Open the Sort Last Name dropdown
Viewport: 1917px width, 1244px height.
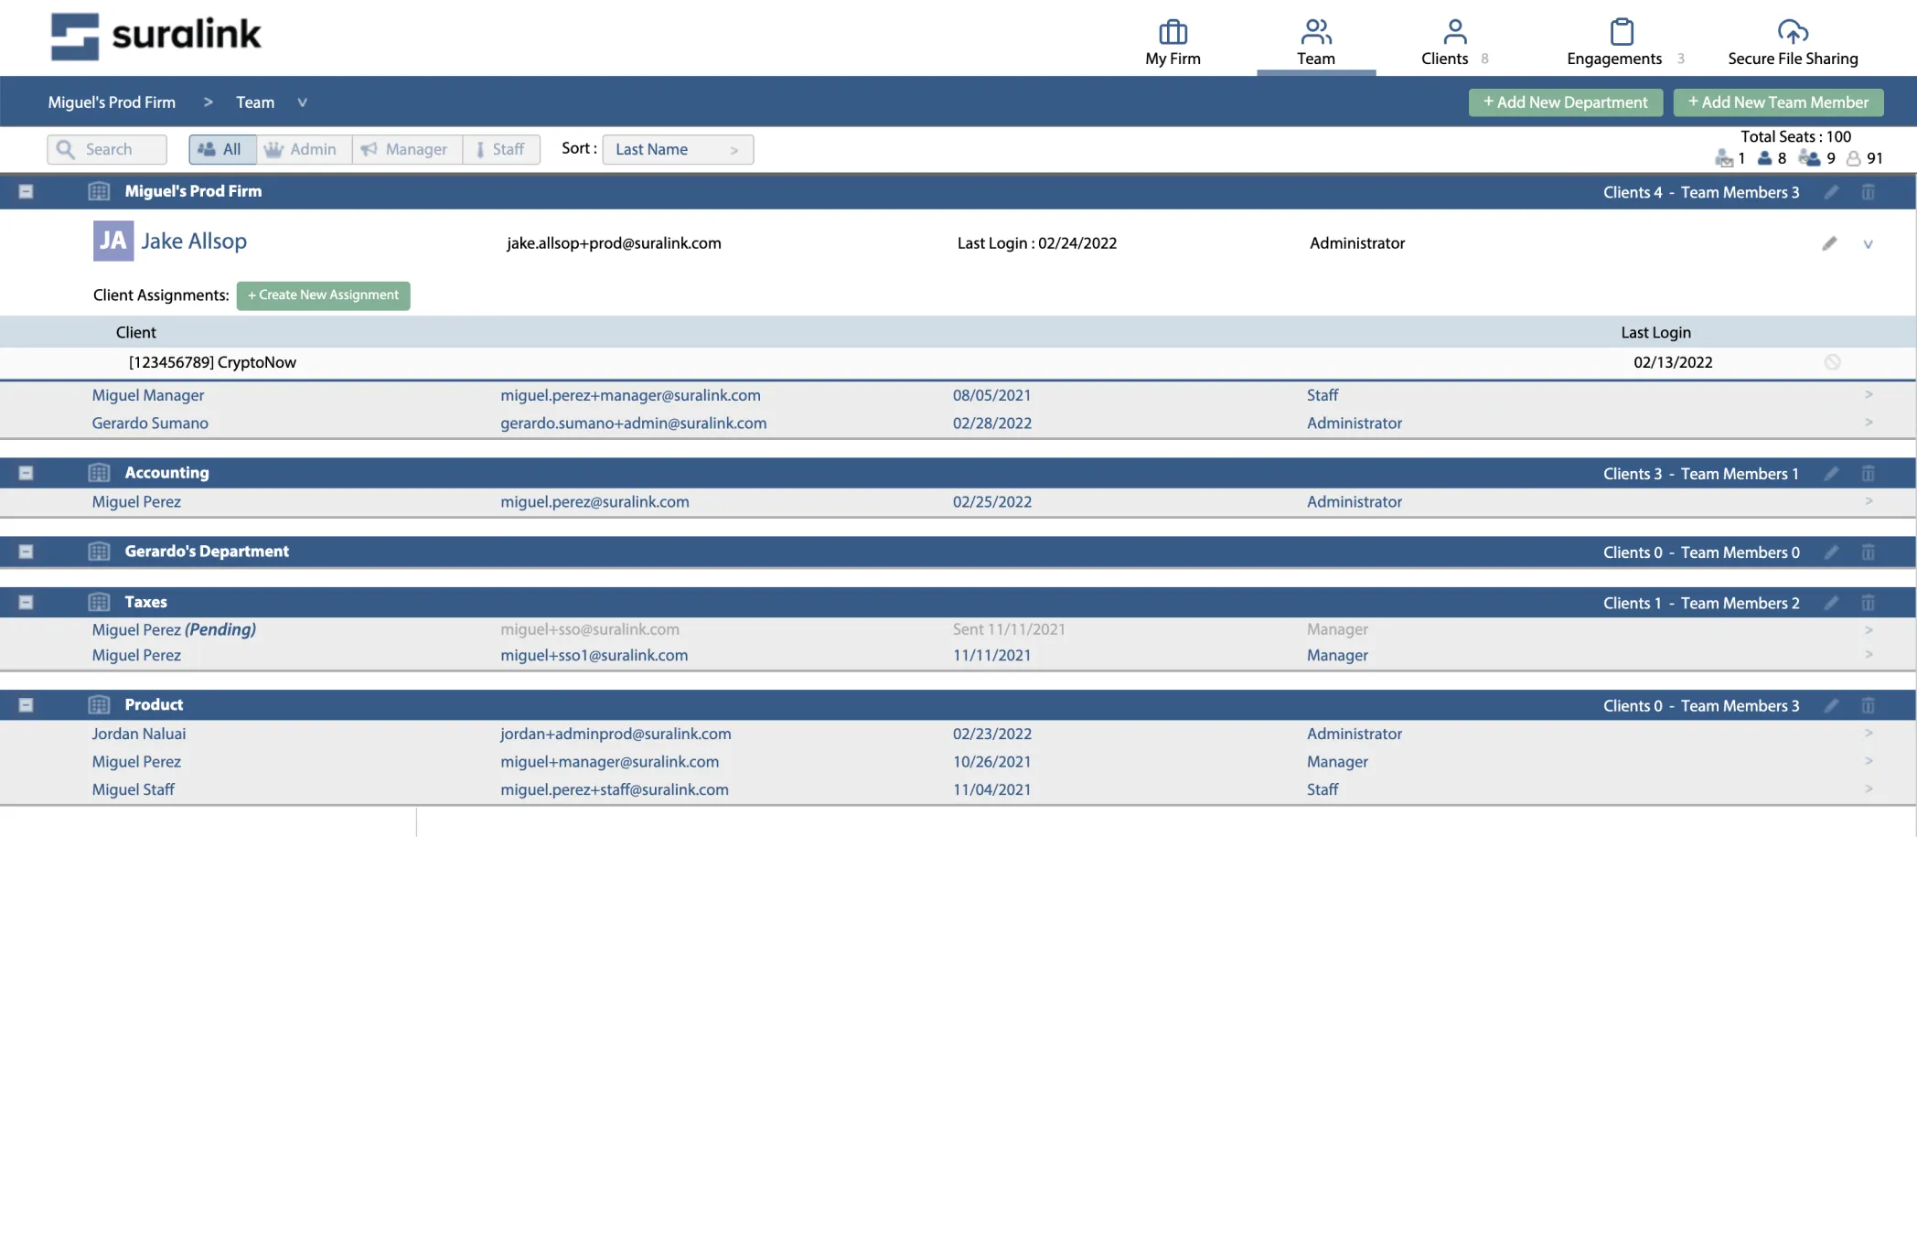678,149
